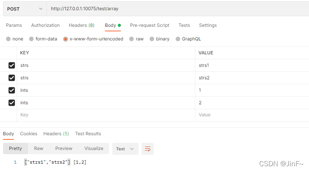The width and height of the screenshot is (309, 170).
Task: Uncheck the ints row with value 2
Action: [12, 103]
